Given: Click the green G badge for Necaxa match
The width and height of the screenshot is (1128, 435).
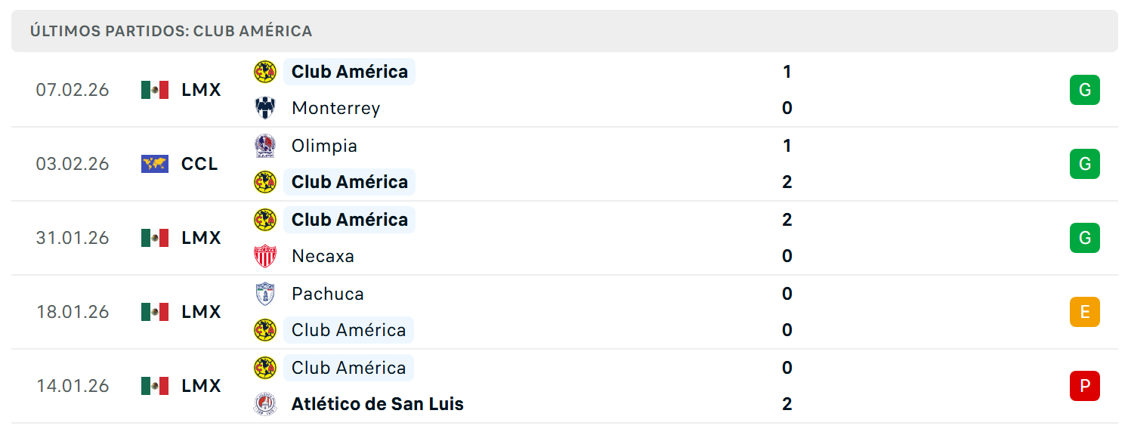Looking at the screenshot, I should (1085, 238).
